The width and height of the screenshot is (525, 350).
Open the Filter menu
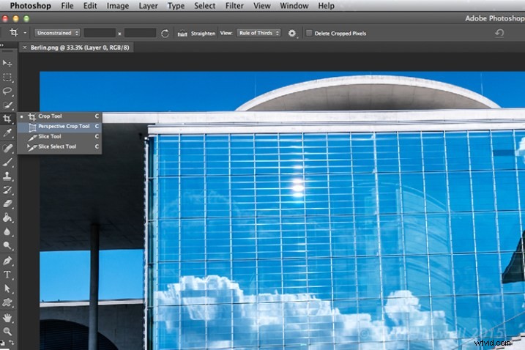click(234, 6)
